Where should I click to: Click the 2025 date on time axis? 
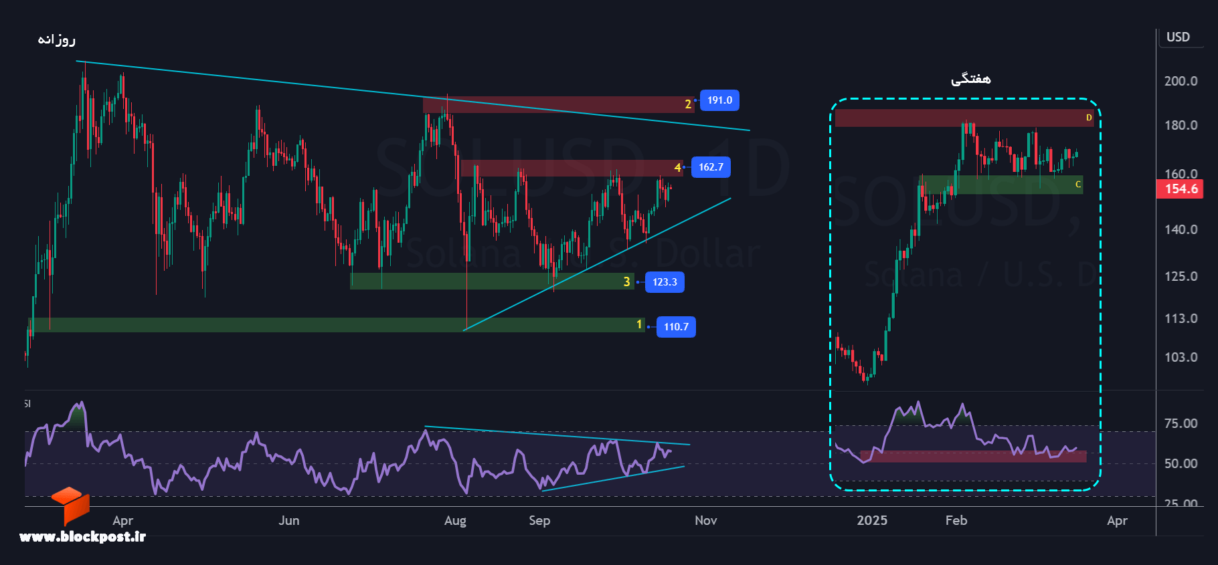coord(872,520)
